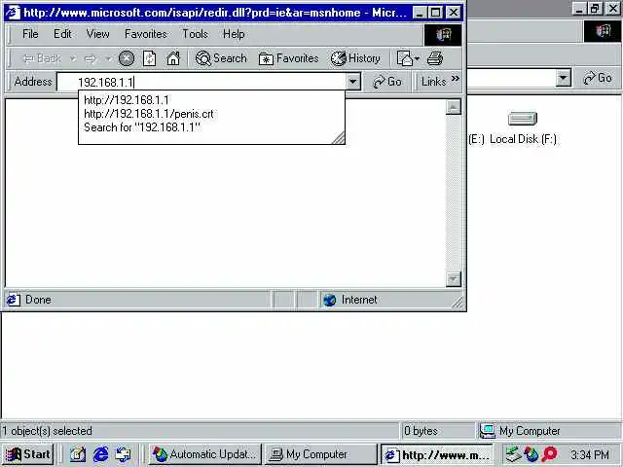
Task: Expand My Computer window's address dropdown
Action: click(x=563, y=78)
